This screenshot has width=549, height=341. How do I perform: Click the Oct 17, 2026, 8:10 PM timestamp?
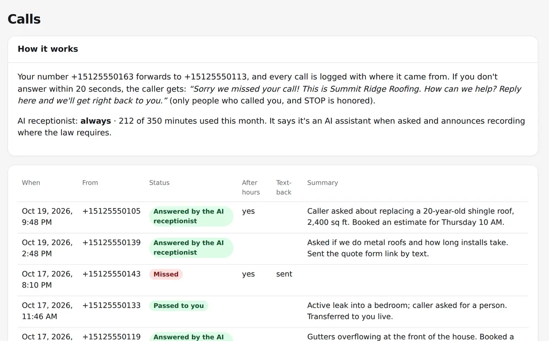[47, 279]
